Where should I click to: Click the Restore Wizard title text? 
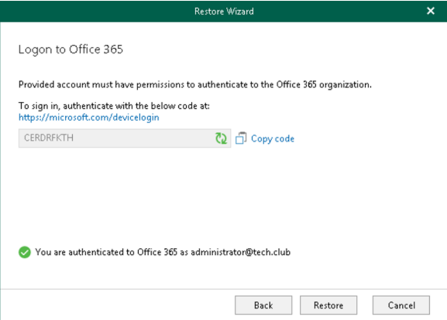coord(224,11)
